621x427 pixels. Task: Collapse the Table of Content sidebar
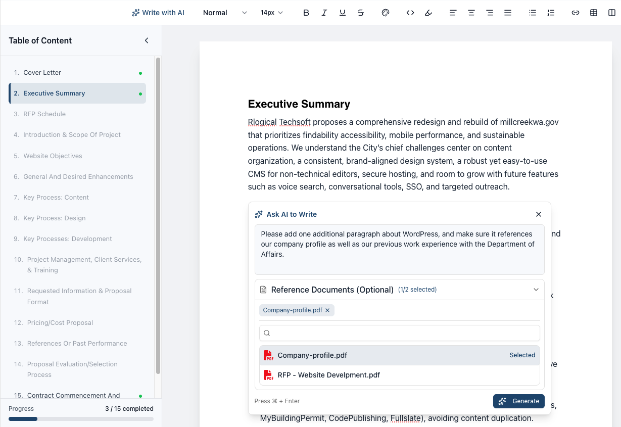[x=147, y=40]
